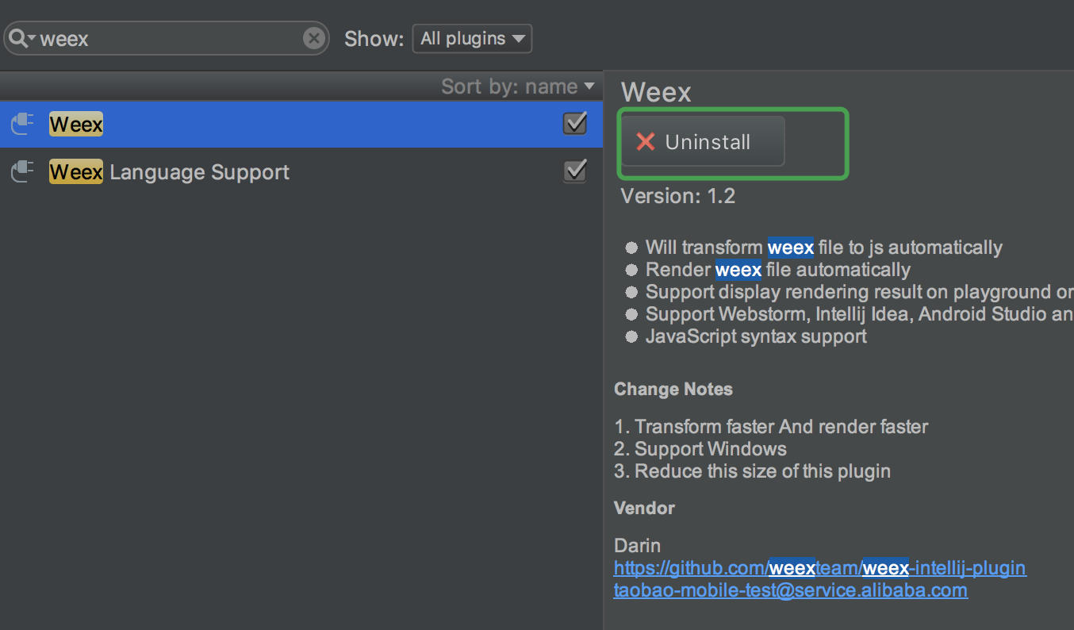The width and height of the screenshot is (1074, 630).
Task: Uncheck the Weex Language Support checkbox
Action: pos(575,171)
